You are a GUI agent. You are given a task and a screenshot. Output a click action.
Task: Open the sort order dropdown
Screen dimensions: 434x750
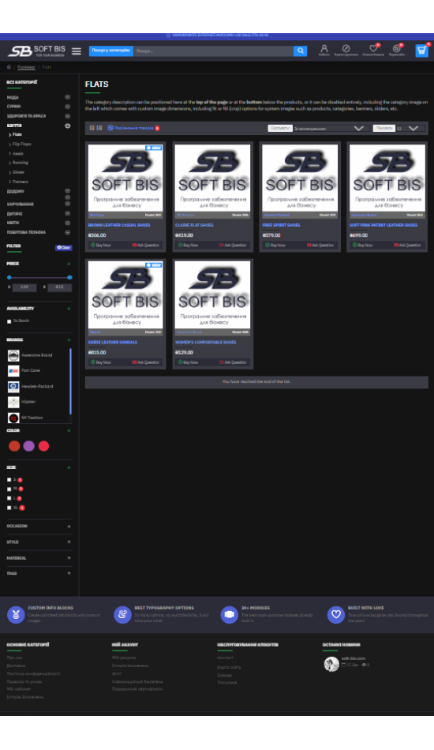coord(330,128)
